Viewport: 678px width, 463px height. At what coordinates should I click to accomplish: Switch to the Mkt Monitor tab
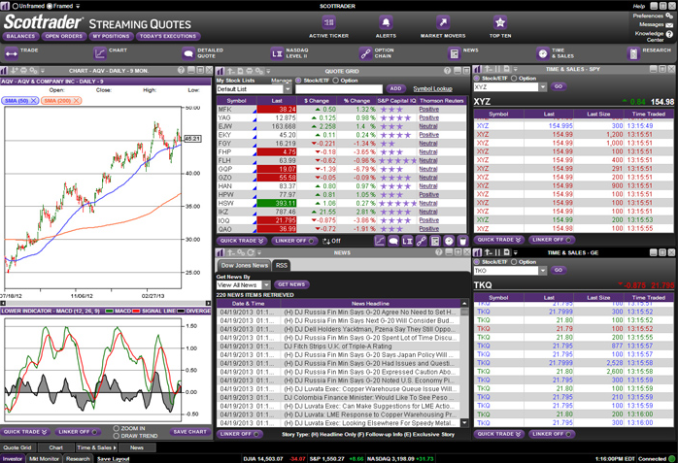[44, 458]
